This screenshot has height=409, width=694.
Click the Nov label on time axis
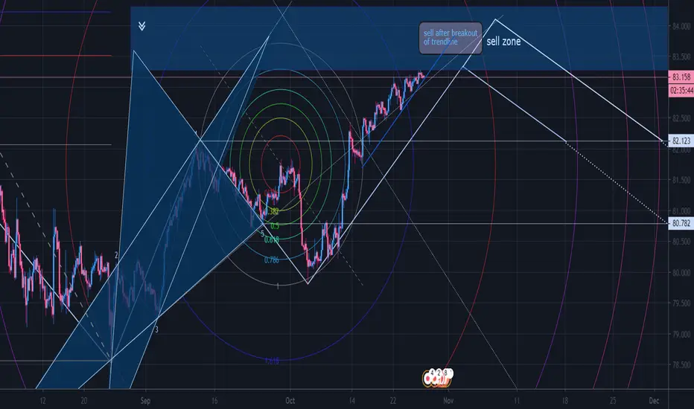pos(448,401)
